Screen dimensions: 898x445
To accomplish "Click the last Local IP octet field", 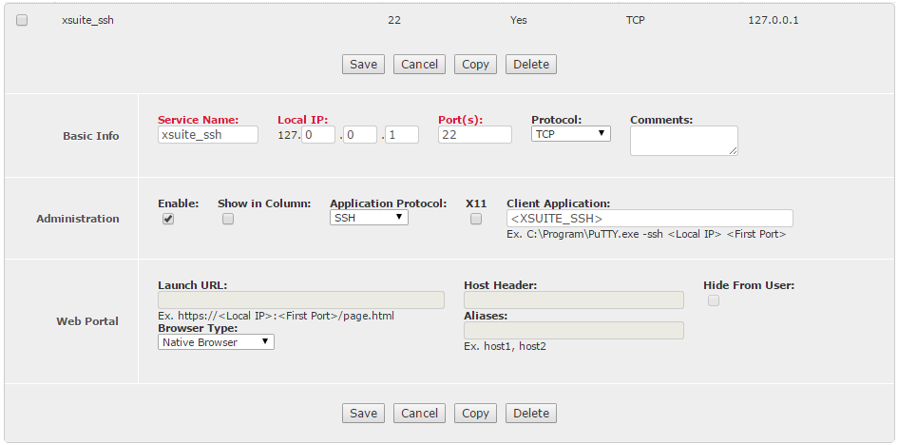I will pyautogui.click(x=401, y=135).
